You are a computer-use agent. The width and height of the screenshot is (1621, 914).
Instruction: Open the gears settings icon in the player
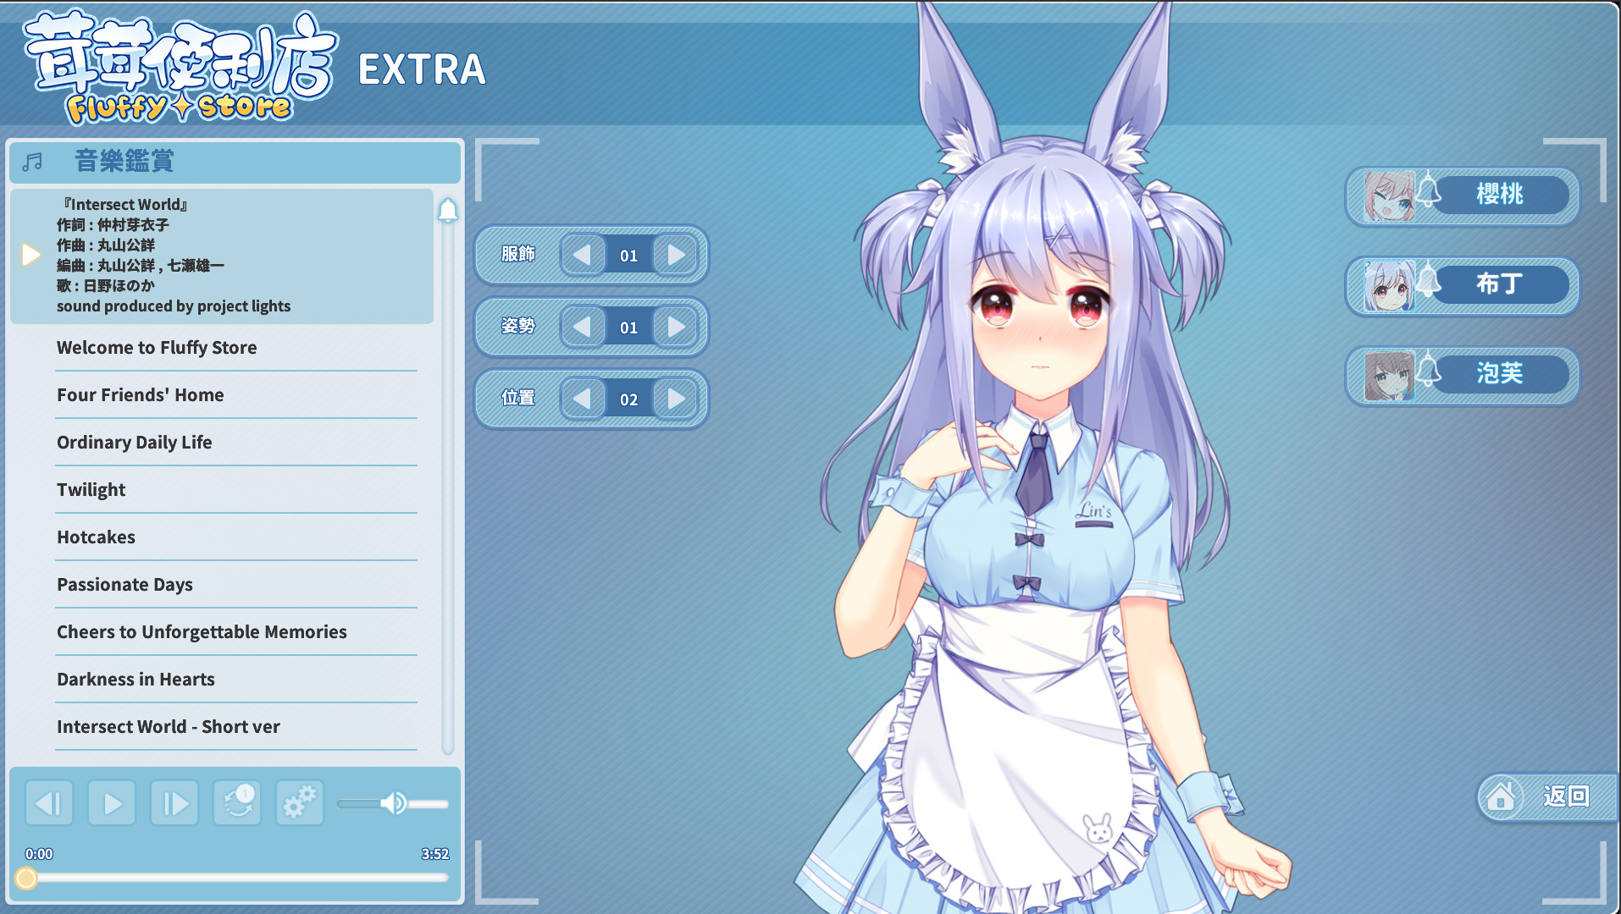click(299, 802)
